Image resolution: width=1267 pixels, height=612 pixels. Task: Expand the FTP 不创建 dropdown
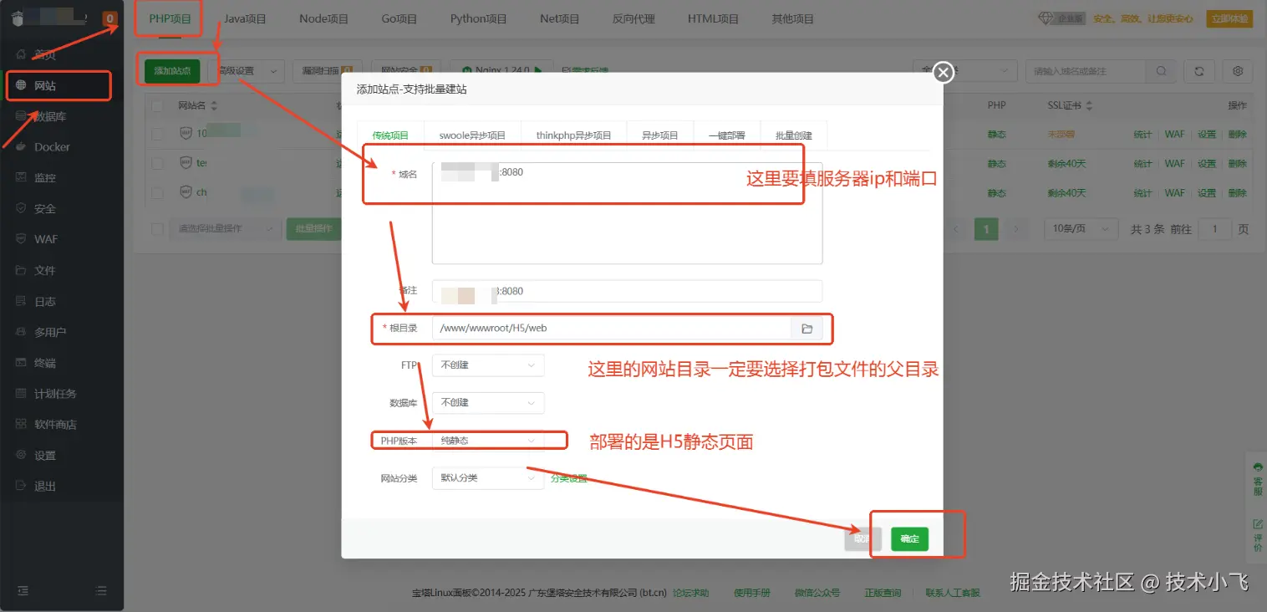click(x=488, y=365)
